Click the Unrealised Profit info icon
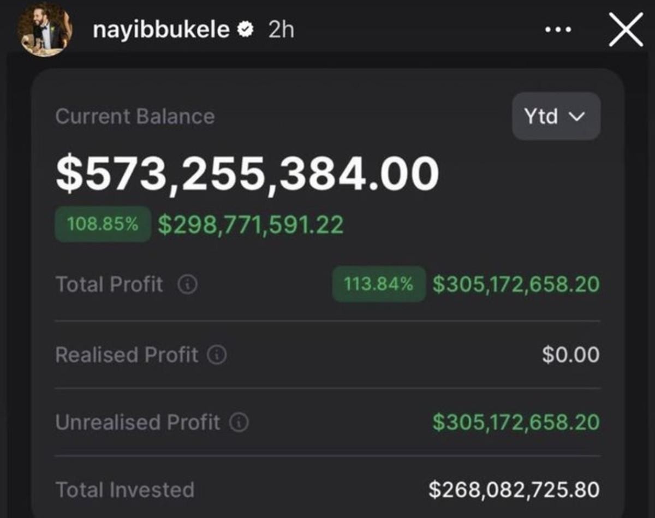Image resolution: width=655 pixels, height=518 pixels. click(x=239, y=422)
